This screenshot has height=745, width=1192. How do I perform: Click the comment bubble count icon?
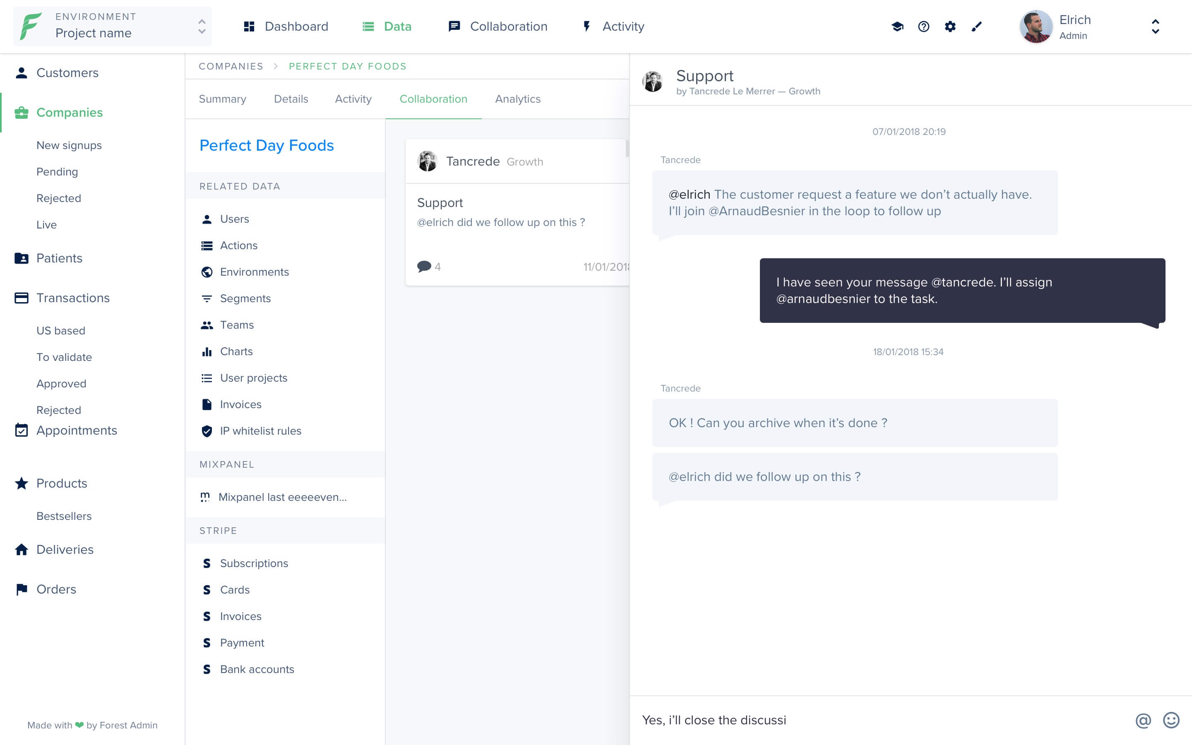pos(424,267)
